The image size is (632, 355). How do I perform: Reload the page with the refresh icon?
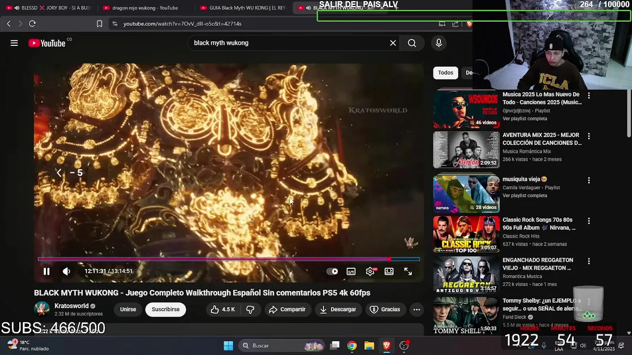coord(32,24)
